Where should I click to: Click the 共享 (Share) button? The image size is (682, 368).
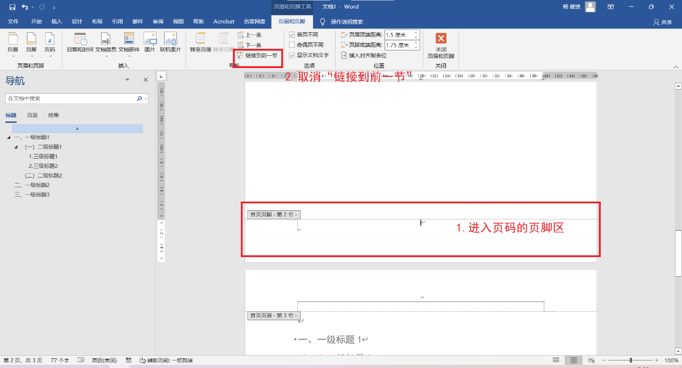click(x=663, y=22)
